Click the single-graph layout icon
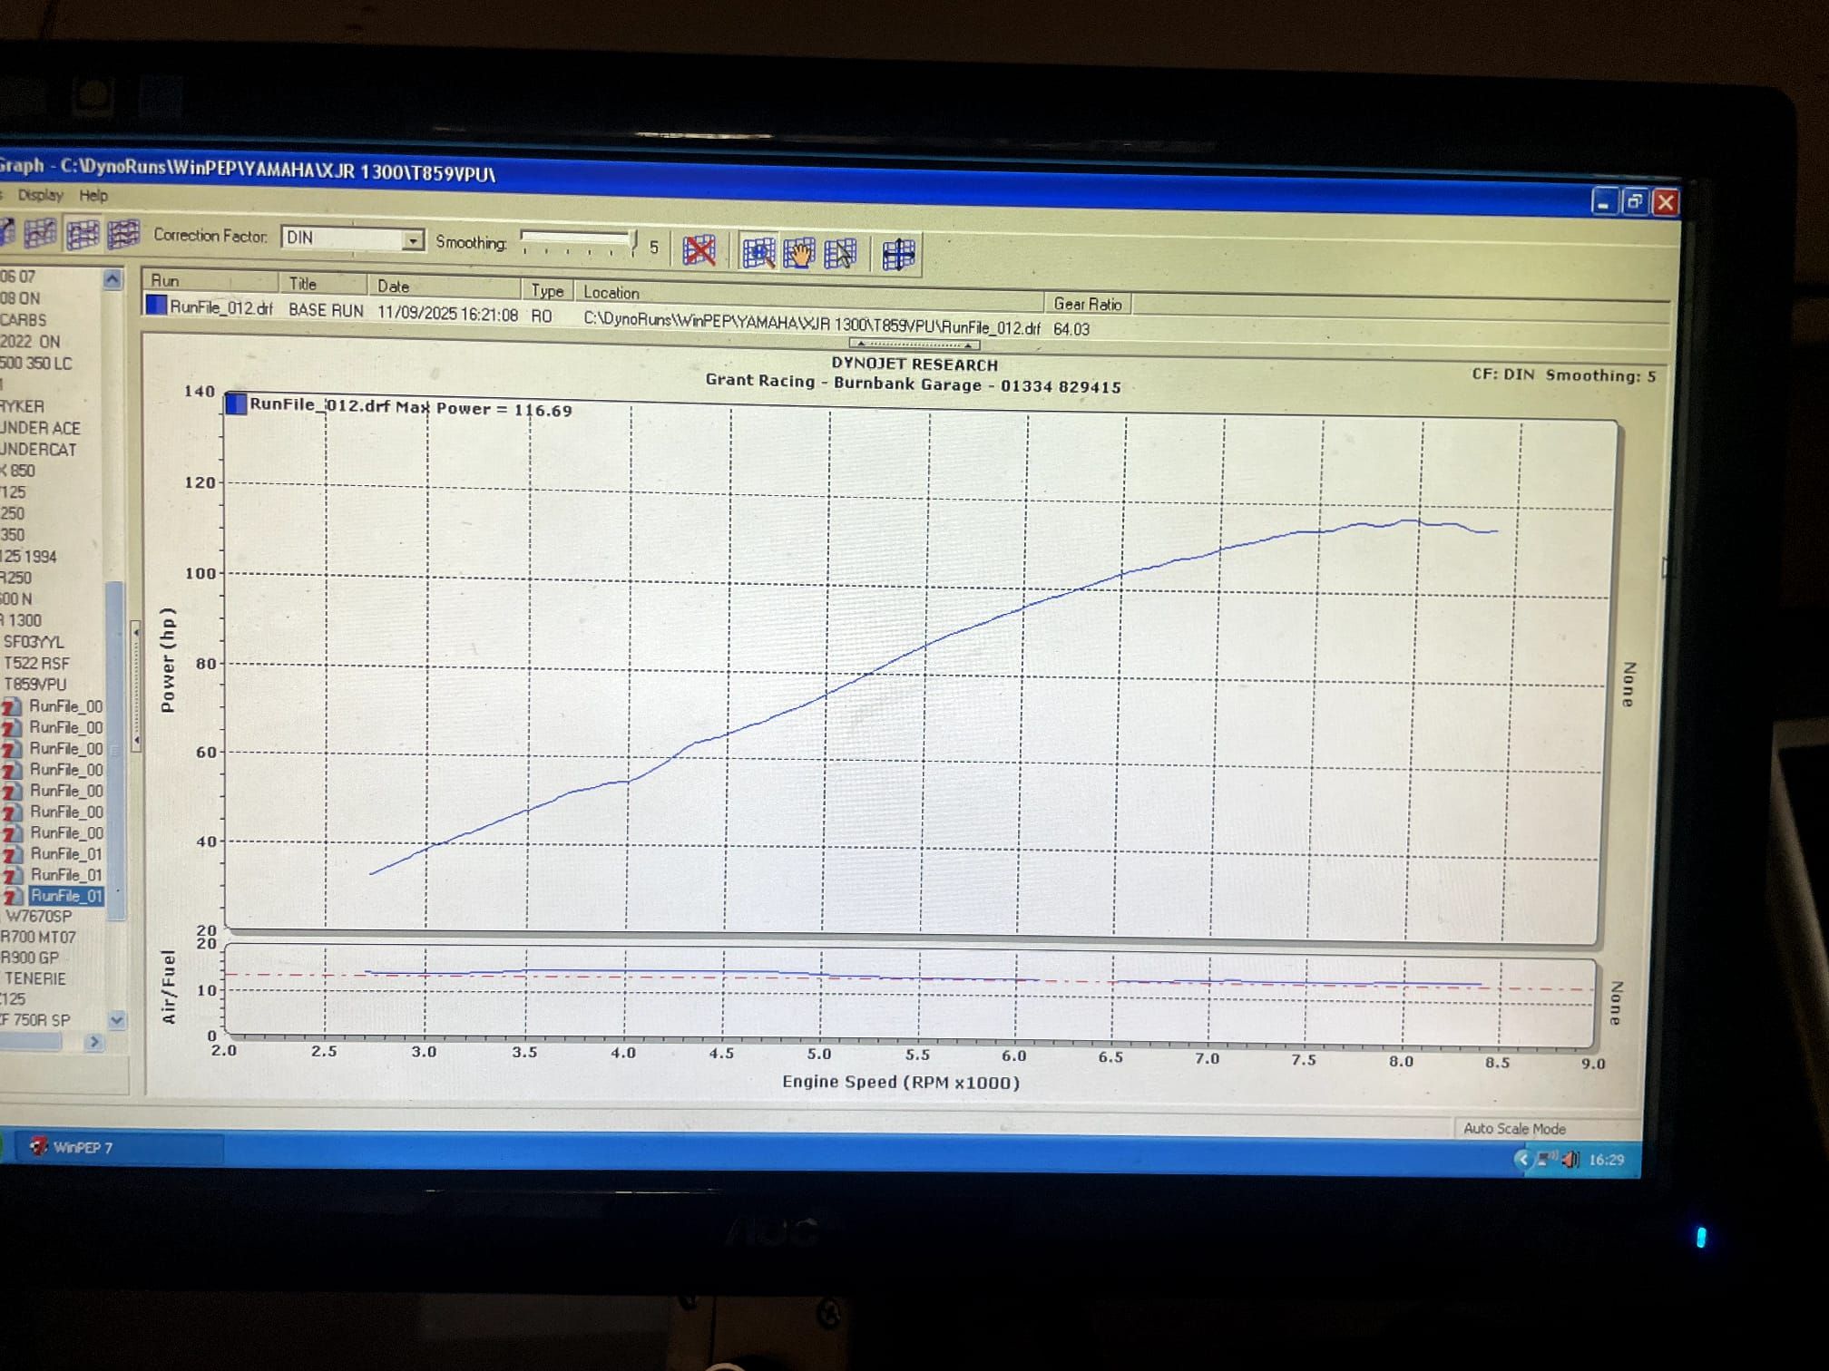Screen dimensions: 1829x1371 (40, 233)
